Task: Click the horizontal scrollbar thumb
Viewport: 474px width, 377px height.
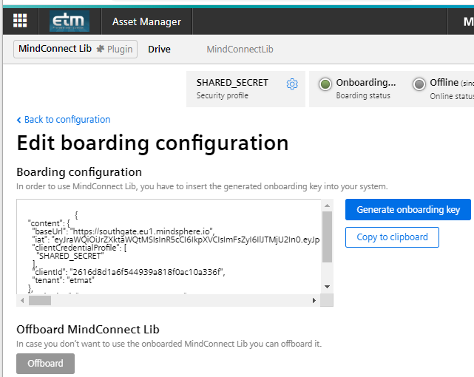Action: [40, 300]
